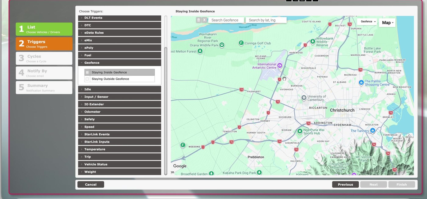Expand the Vehicle Status section
This screenshot has width=427, height=199.
pos(120,164)
